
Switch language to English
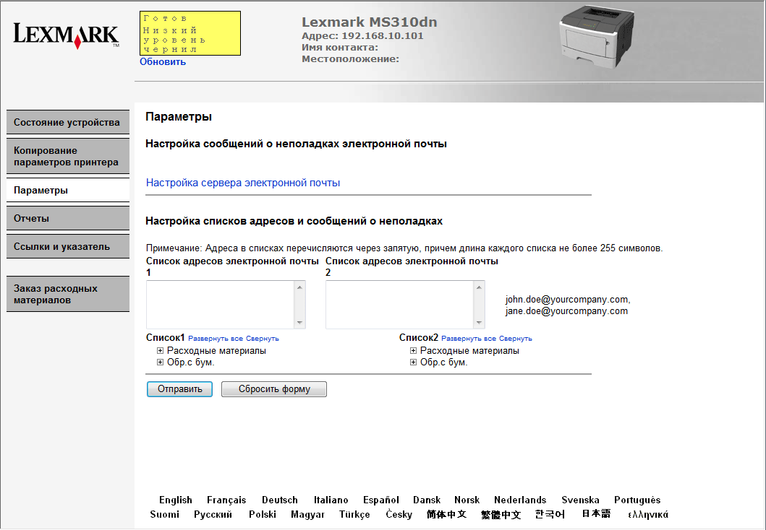point(175,500)
